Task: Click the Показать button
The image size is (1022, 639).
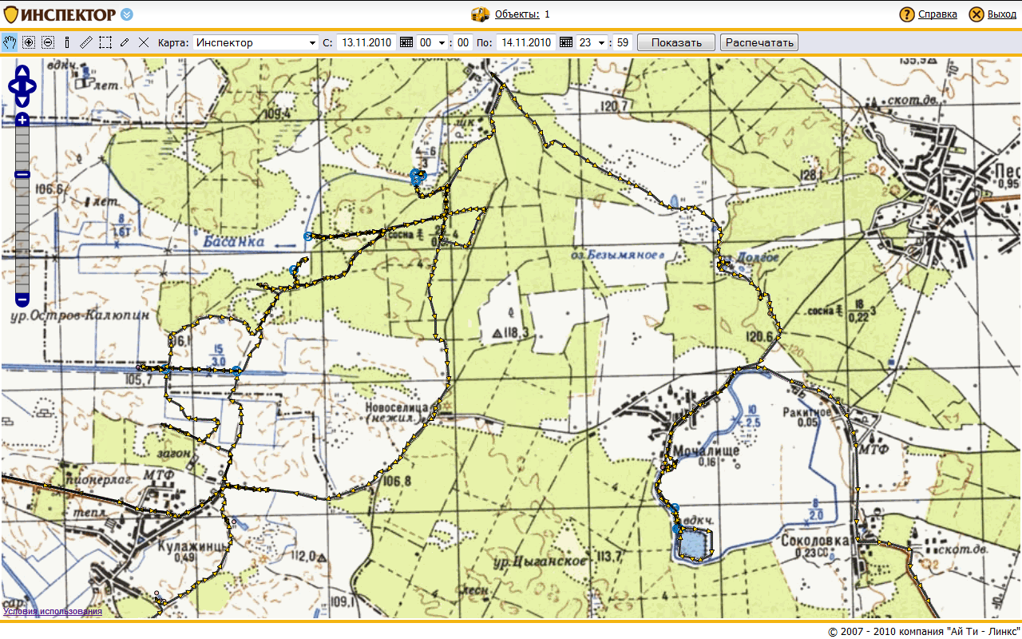Action: pos(676,42)
